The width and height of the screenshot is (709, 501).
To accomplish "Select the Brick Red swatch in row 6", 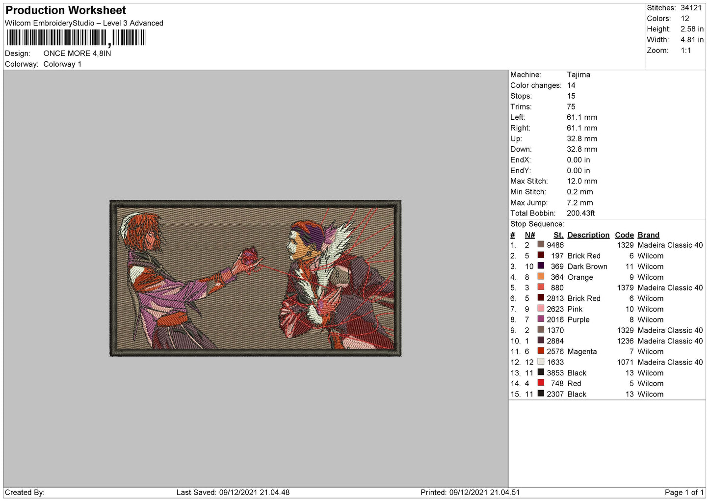I will [541, 298].
